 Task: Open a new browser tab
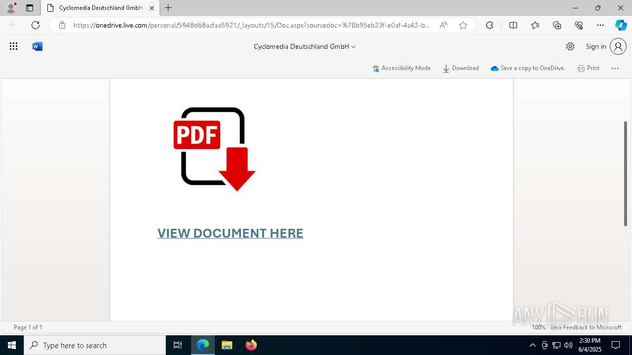[168, 8]
